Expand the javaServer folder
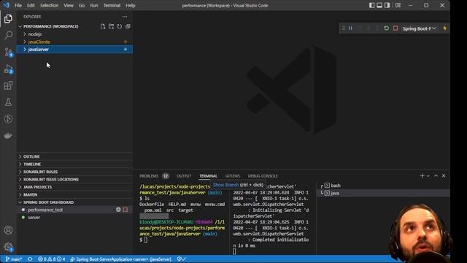This screenshot has width=467, height=263. point(25,50)
